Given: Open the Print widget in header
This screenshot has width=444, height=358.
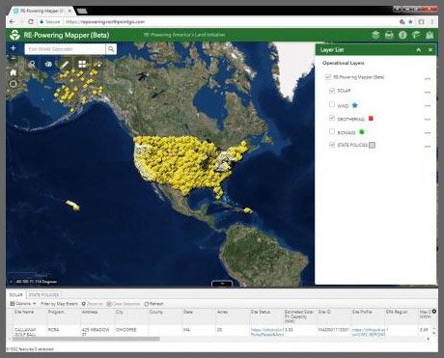Looking at the screenshot, I should tap(389, 35).
